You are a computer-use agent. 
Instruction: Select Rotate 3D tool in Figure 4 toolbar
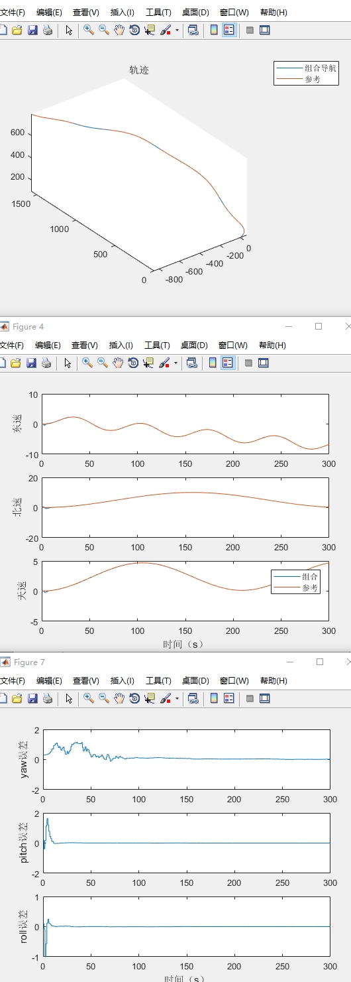[134, 363]
